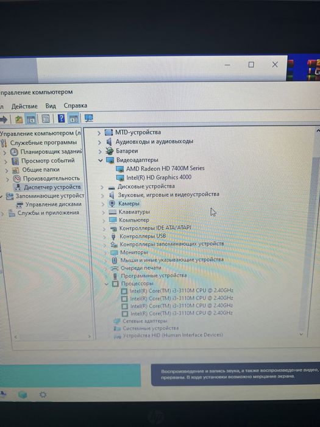This screenshot has height=427, width=320.
Task: Toggle the action pane toolbar icon
Action: coord(74,118)
